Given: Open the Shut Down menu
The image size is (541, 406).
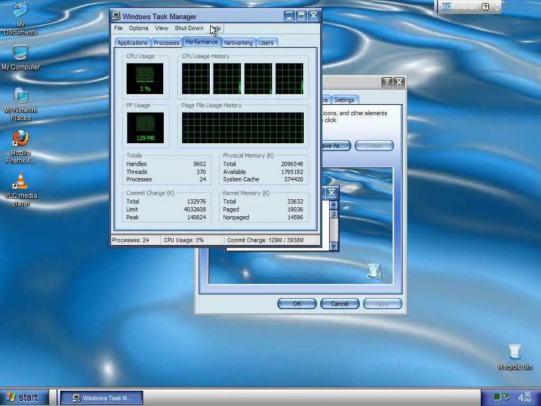Looking at the screenshot, I should 189,29.
